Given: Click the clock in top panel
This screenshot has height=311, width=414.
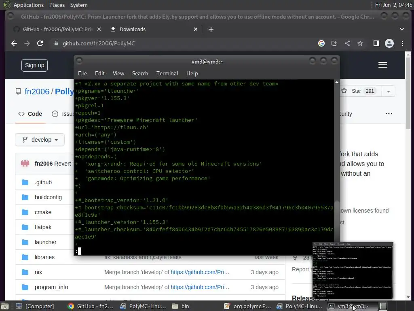Looking at the screenshot, I should [393, 5].
